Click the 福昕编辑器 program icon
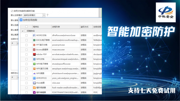 coord(34,92)
